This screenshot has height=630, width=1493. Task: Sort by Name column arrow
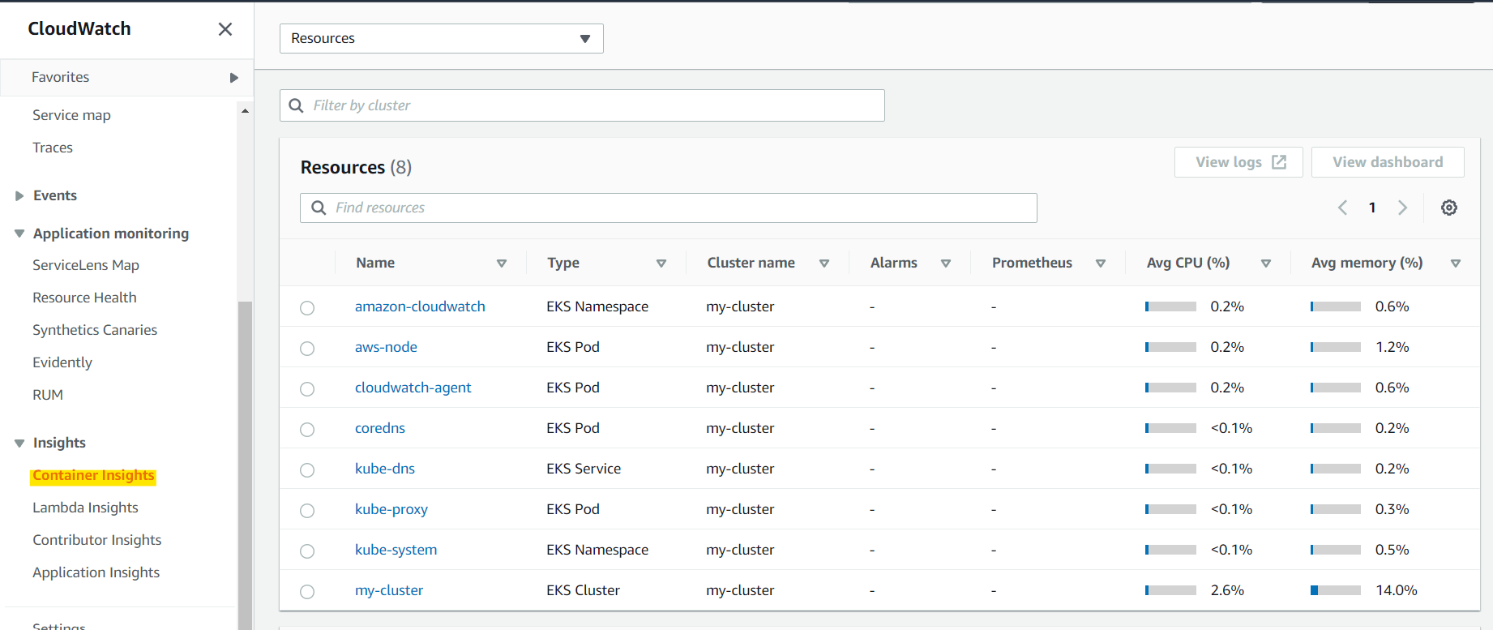click(x=501, y=264)
